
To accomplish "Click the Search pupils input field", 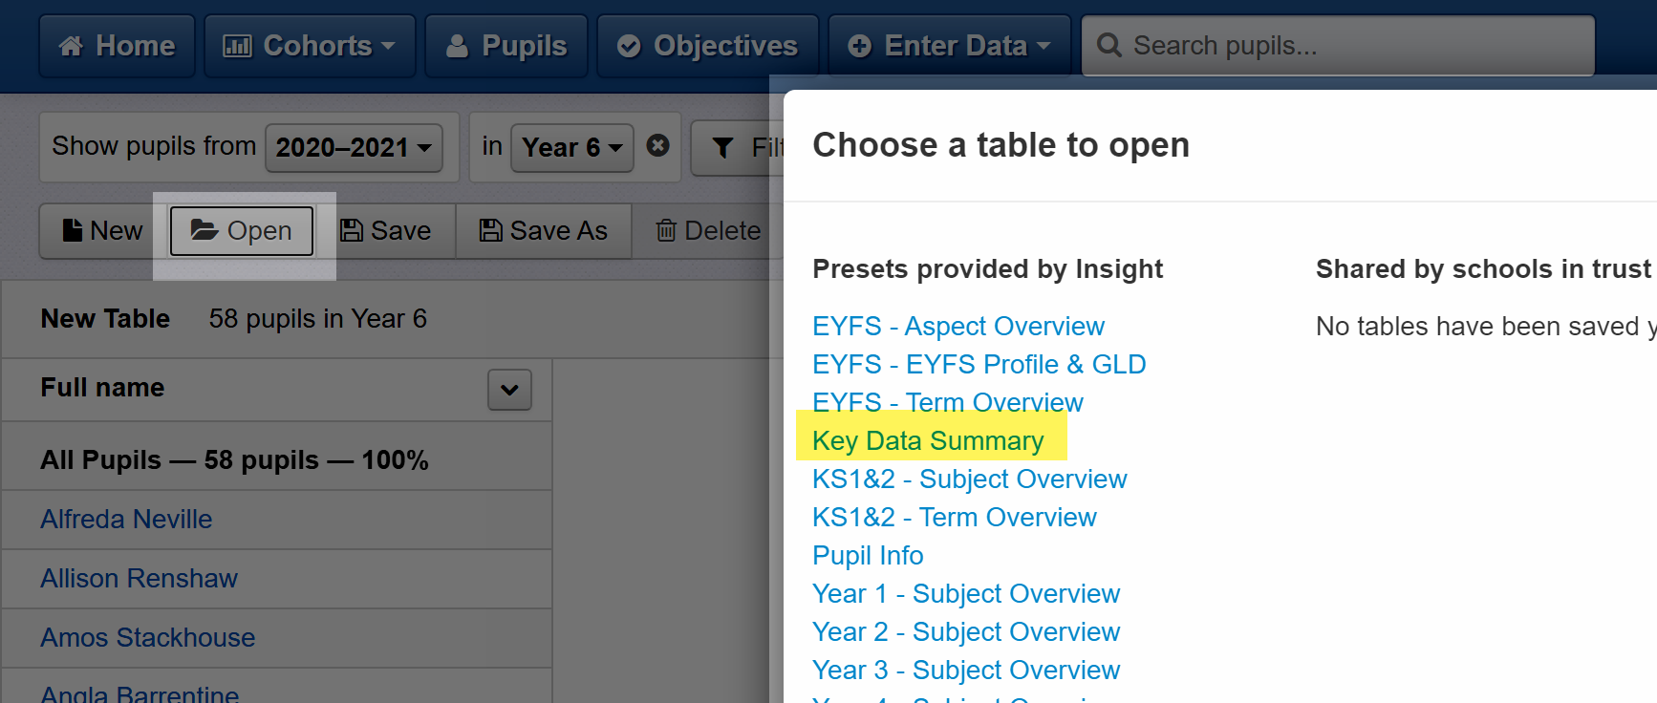I will point(1338,46).
